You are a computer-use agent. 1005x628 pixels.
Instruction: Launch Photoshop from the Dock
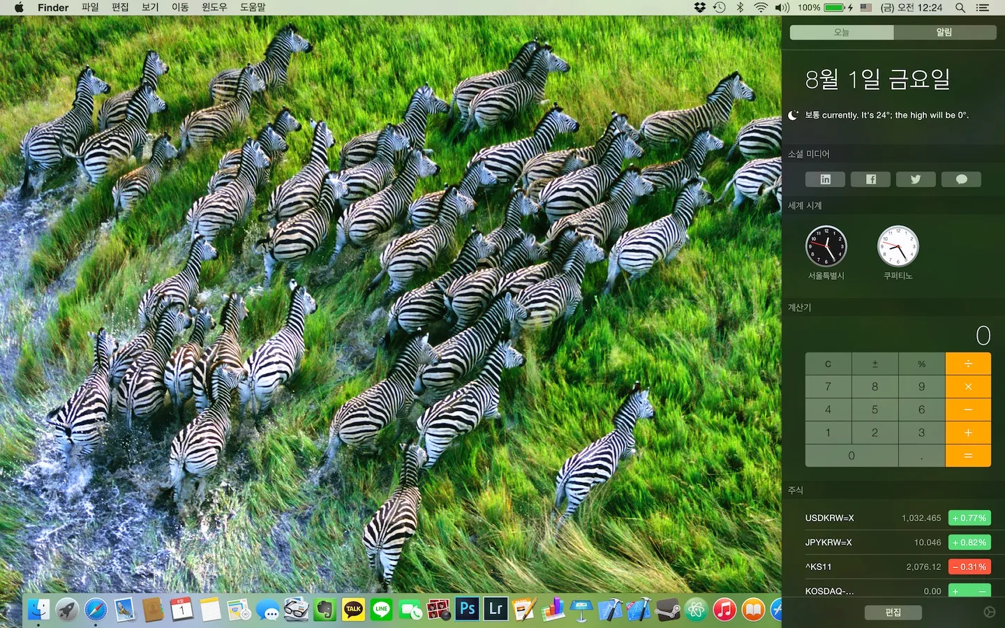(467, 609)
